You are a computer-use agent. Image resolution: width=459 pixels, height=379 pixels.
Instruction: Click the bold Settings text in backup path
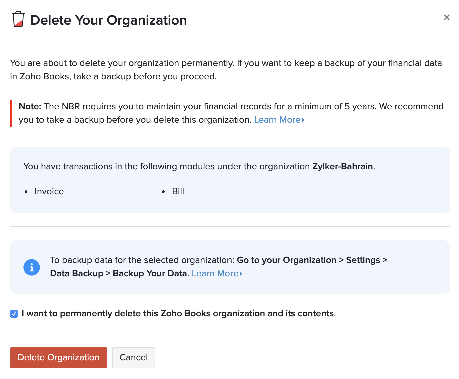pyautogui.click(x=363, y=260)
